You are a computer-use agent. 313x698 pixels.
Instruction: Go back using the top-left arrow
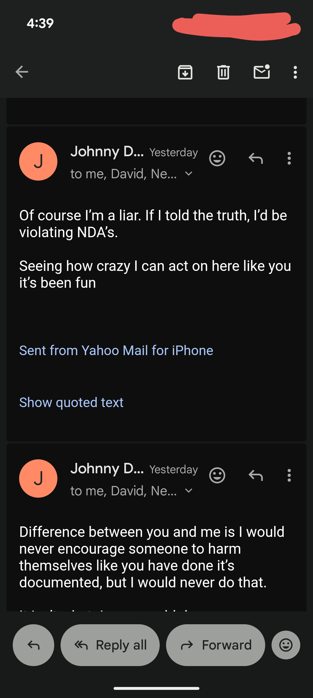(22, 72)
